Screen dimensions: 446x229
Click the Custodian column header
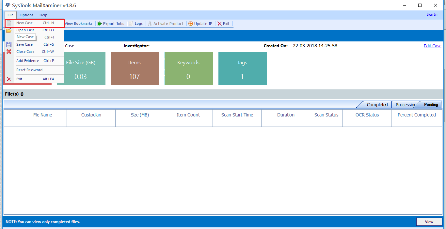(91, 115)
